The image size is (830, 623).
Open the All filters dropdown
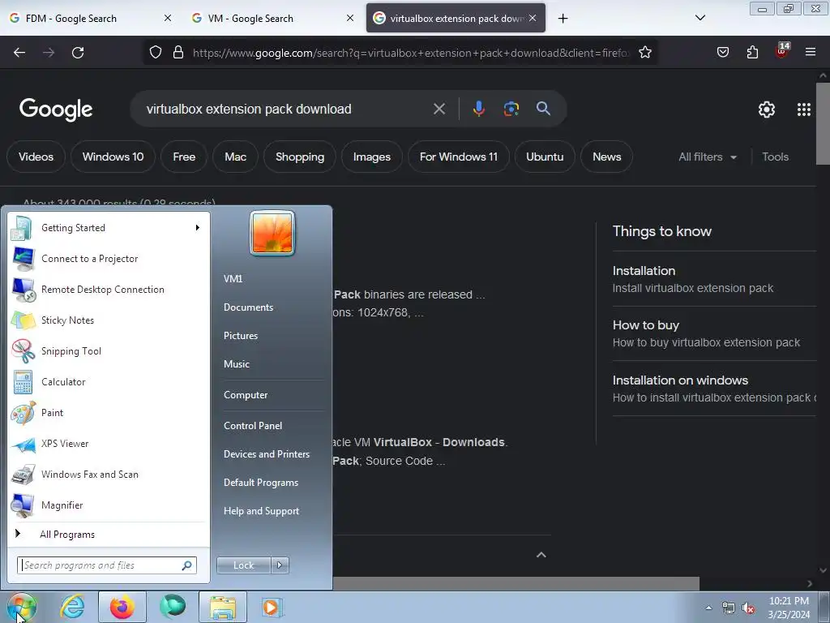click(x=707, y=157)
